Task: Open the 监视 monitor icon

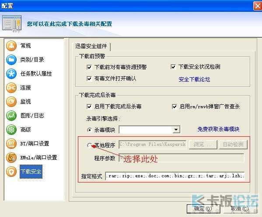Action: coord(11,102)
